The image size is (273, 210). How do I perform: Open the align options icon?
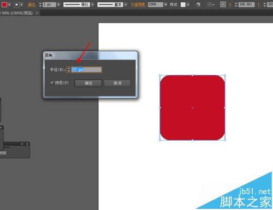[x=211, y=5]
